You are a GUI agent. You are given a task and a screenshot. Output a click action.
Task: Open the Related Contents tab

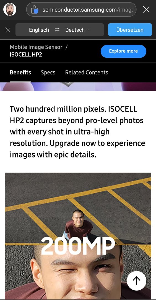click(87, 72)
